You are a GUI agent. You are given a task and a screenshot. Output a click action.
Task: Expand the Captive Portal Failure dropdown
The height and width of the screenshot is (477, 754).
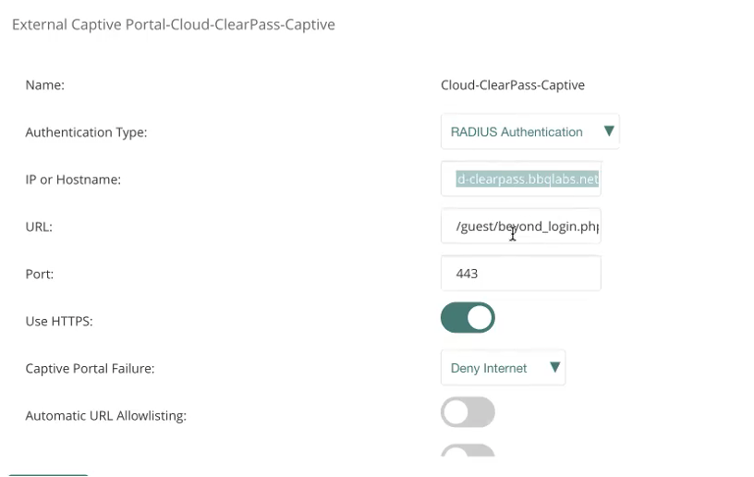point(490,368)
